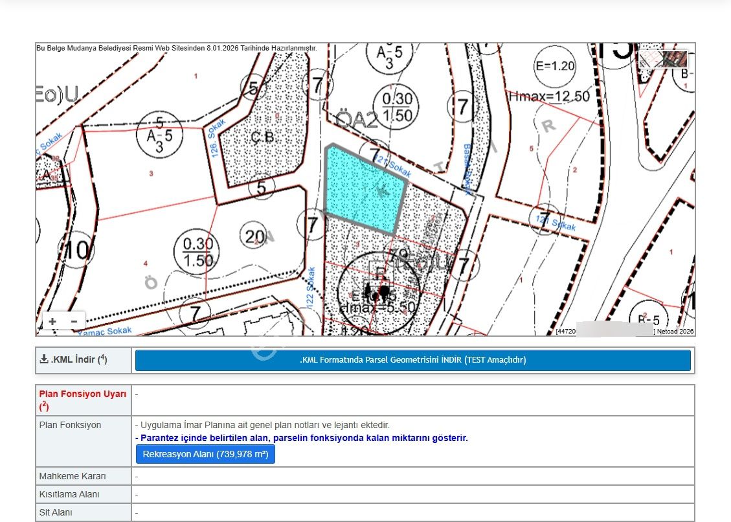Click the large 10 road-width marker

(76, 249)
